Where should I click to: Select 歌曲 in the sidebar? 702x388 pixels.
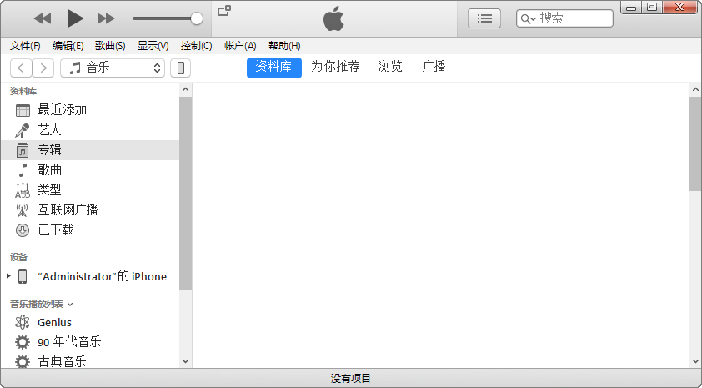(x=90, y=170)
